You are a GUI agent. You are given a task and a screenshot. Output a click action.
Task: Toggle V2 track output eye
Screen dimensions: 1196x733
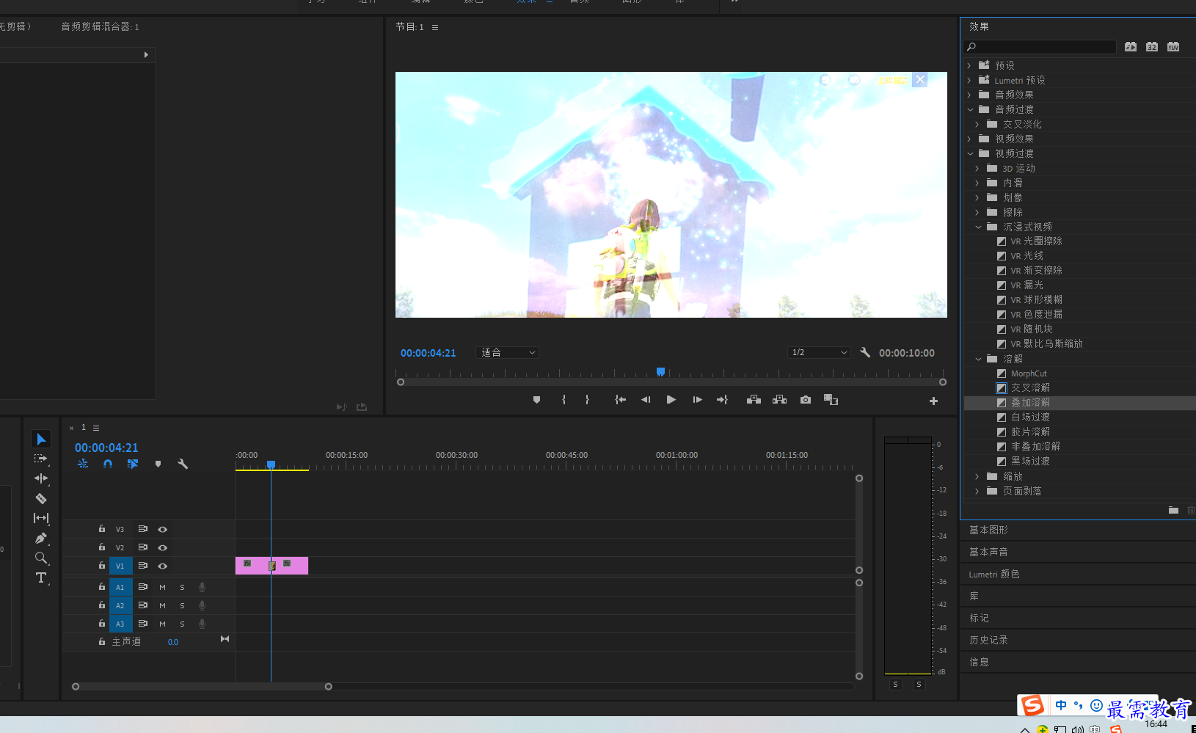pyautogui.click(x=163, y=547)
